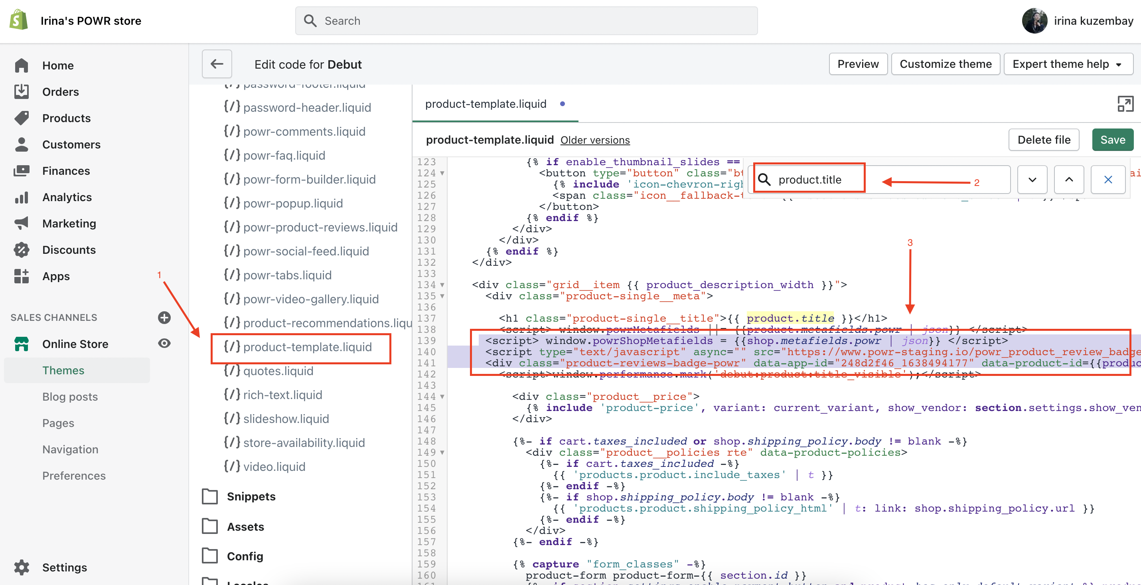Open Home from the sidebar
The image size is (1141, 585).
[x=57, y=65]
